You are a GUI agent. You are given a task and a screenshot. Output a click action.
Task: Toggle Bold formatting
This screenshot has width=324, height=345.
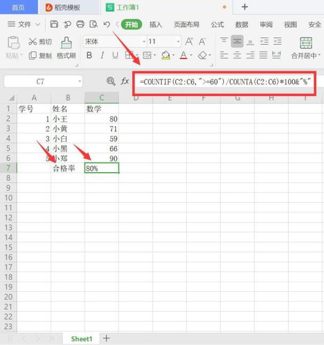pos(89,55)
